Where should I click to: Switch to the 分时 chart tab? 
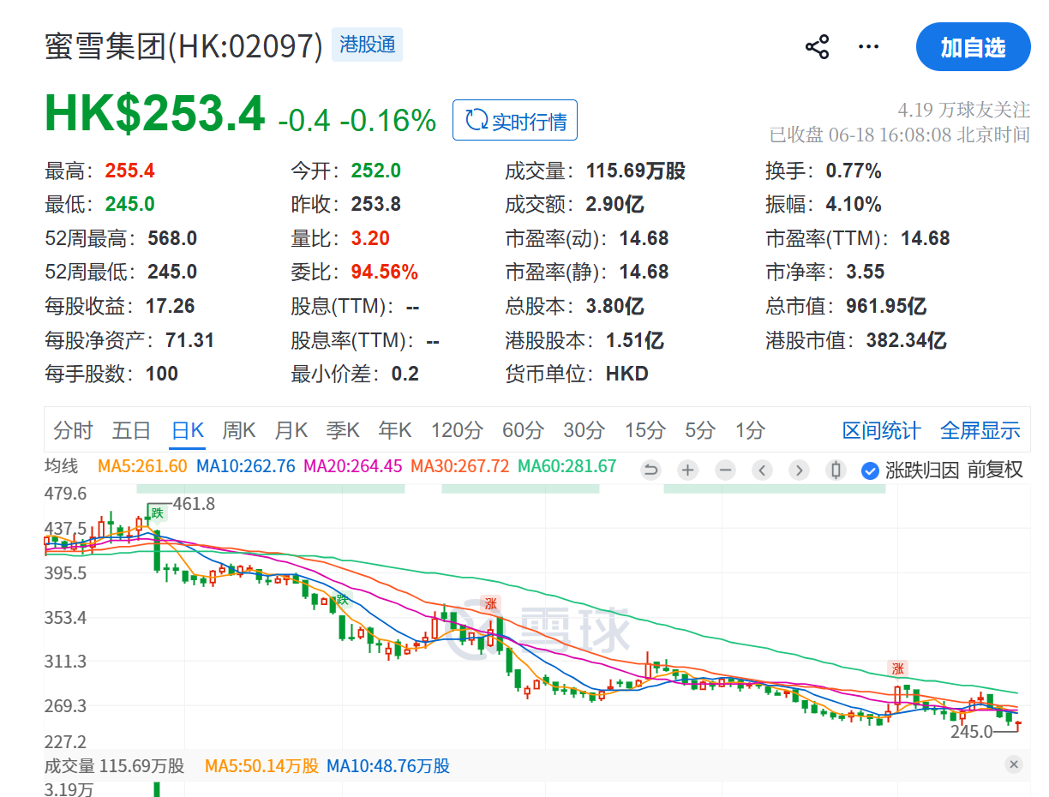tap(73, 430)
